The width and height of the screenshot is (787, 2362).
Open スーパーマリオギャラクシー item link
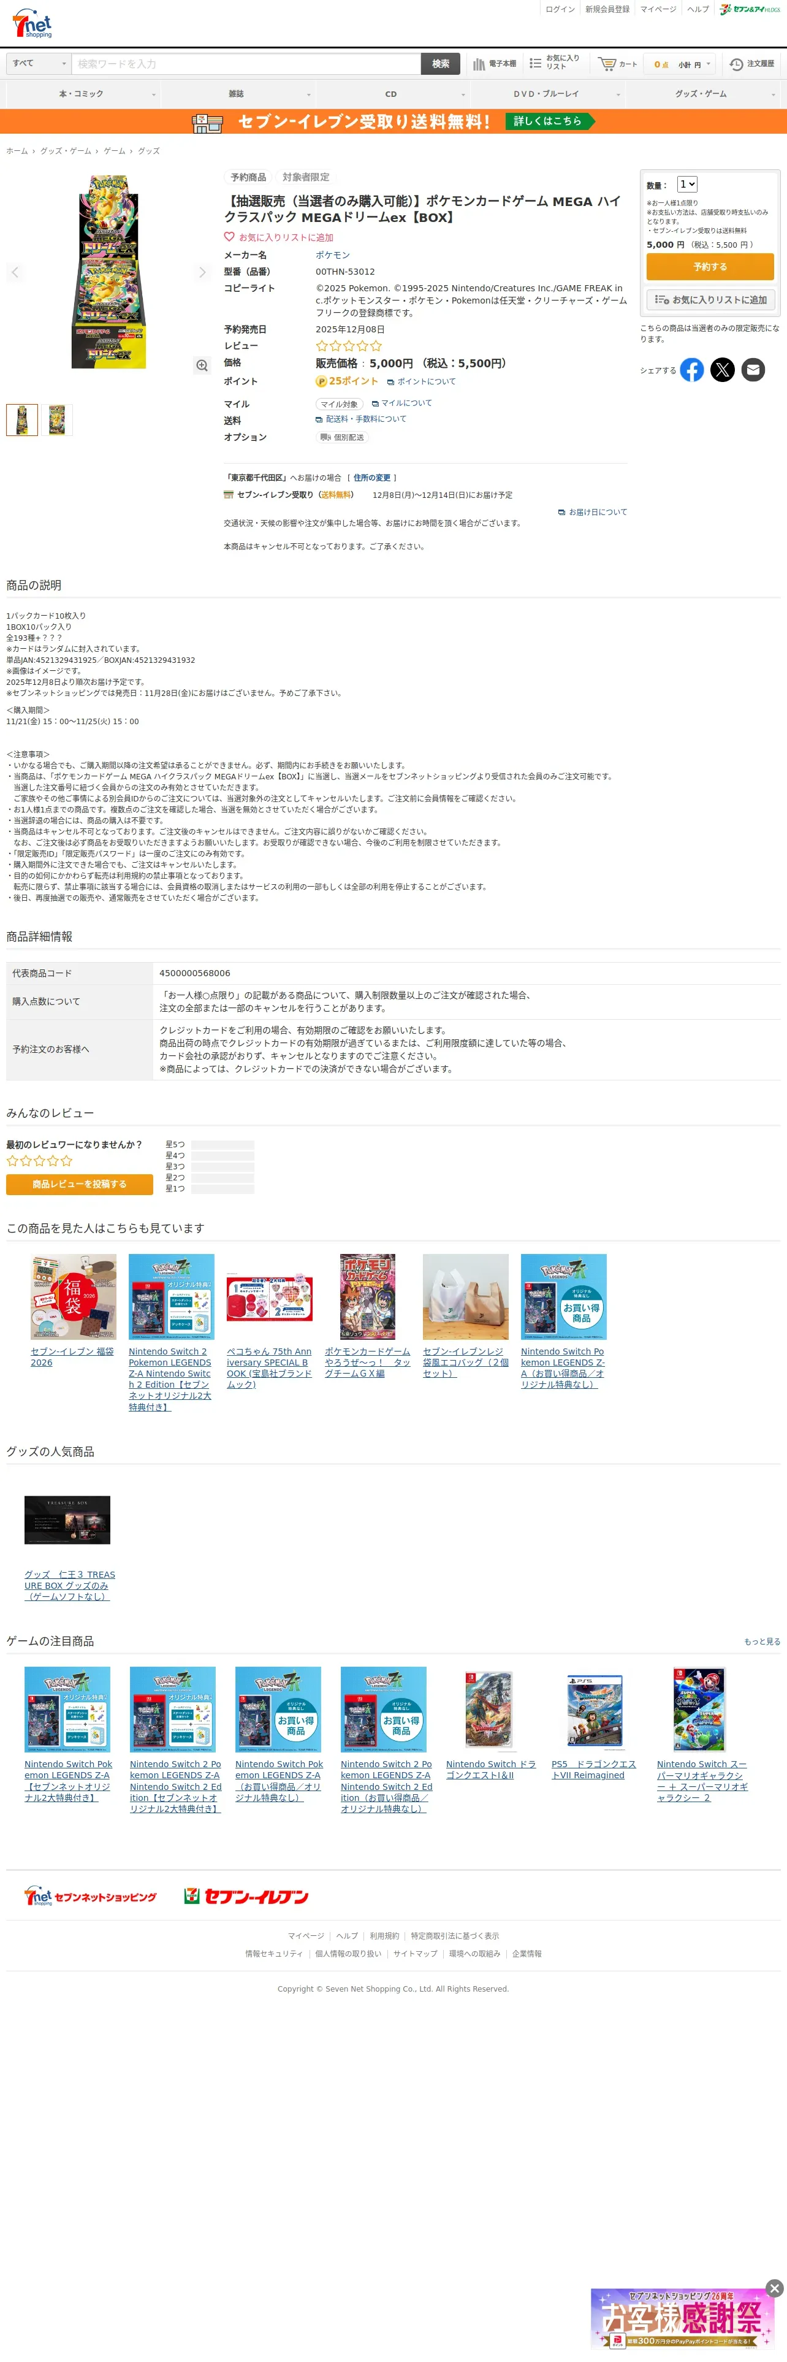click(x=702, y=1781)
